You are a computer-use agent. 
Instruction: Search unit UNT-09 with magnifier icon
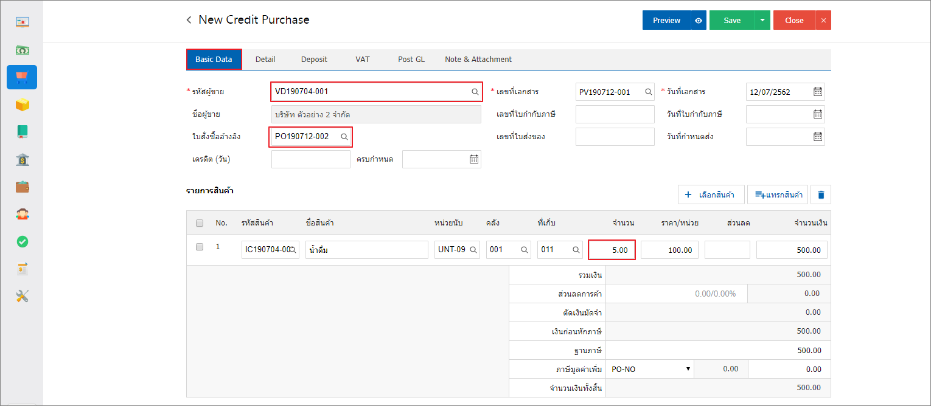473,250
